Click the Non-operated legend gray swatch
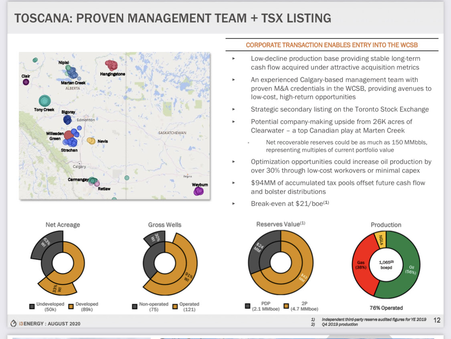This screenshot has height=339, width=451. pos(135,306)
